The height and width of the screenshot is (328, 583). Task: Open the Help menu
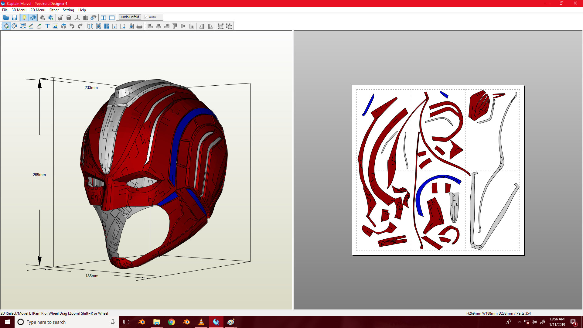pos(82,10)
